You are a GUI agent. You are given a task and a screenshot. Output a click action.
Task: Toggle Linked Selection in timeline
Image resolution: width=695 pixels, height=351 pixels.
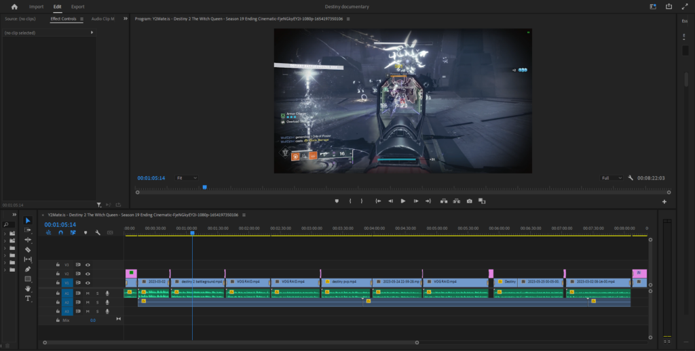coord(73,232)
